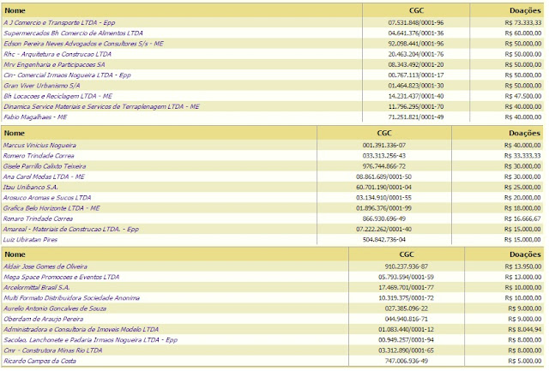
Task: Click Gran Viver Urbanismo S/A link
Action: click(42, 86)
